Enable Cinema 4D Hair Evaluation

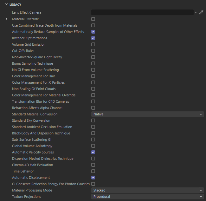(93, 165)
